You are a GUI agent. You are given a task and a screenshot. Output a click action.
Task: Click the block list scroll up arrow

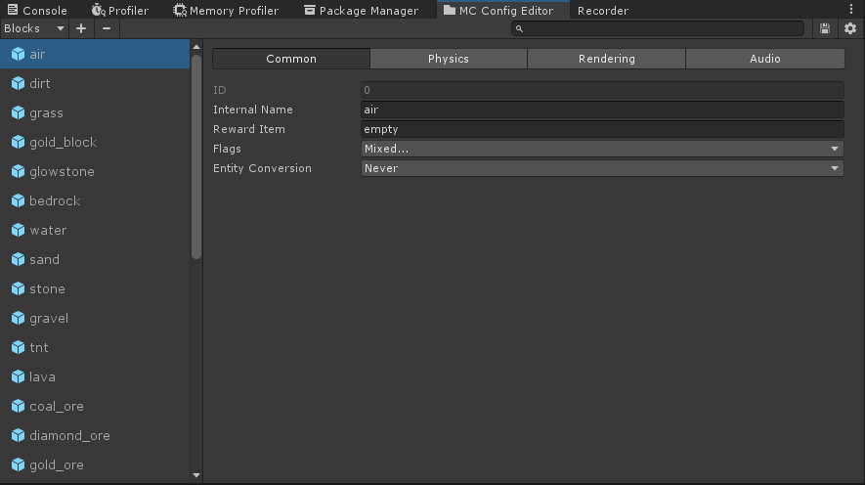coord(196,47)
